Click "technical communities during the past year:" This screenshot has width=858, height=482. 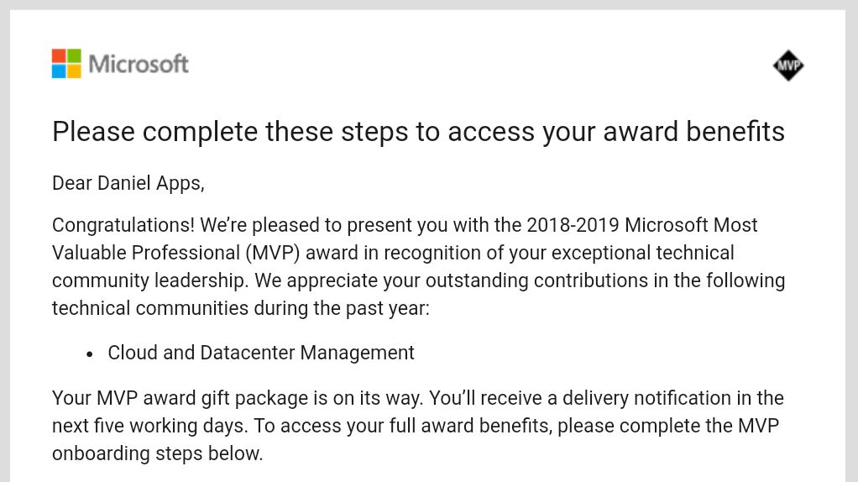(x=240, y=308)
